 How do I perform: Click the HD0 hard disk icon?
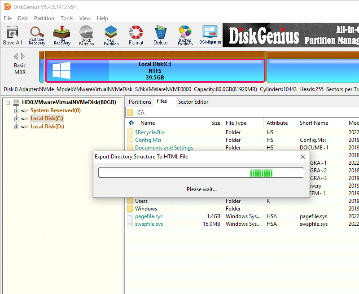pyautogui.click(x=16, y=102)
